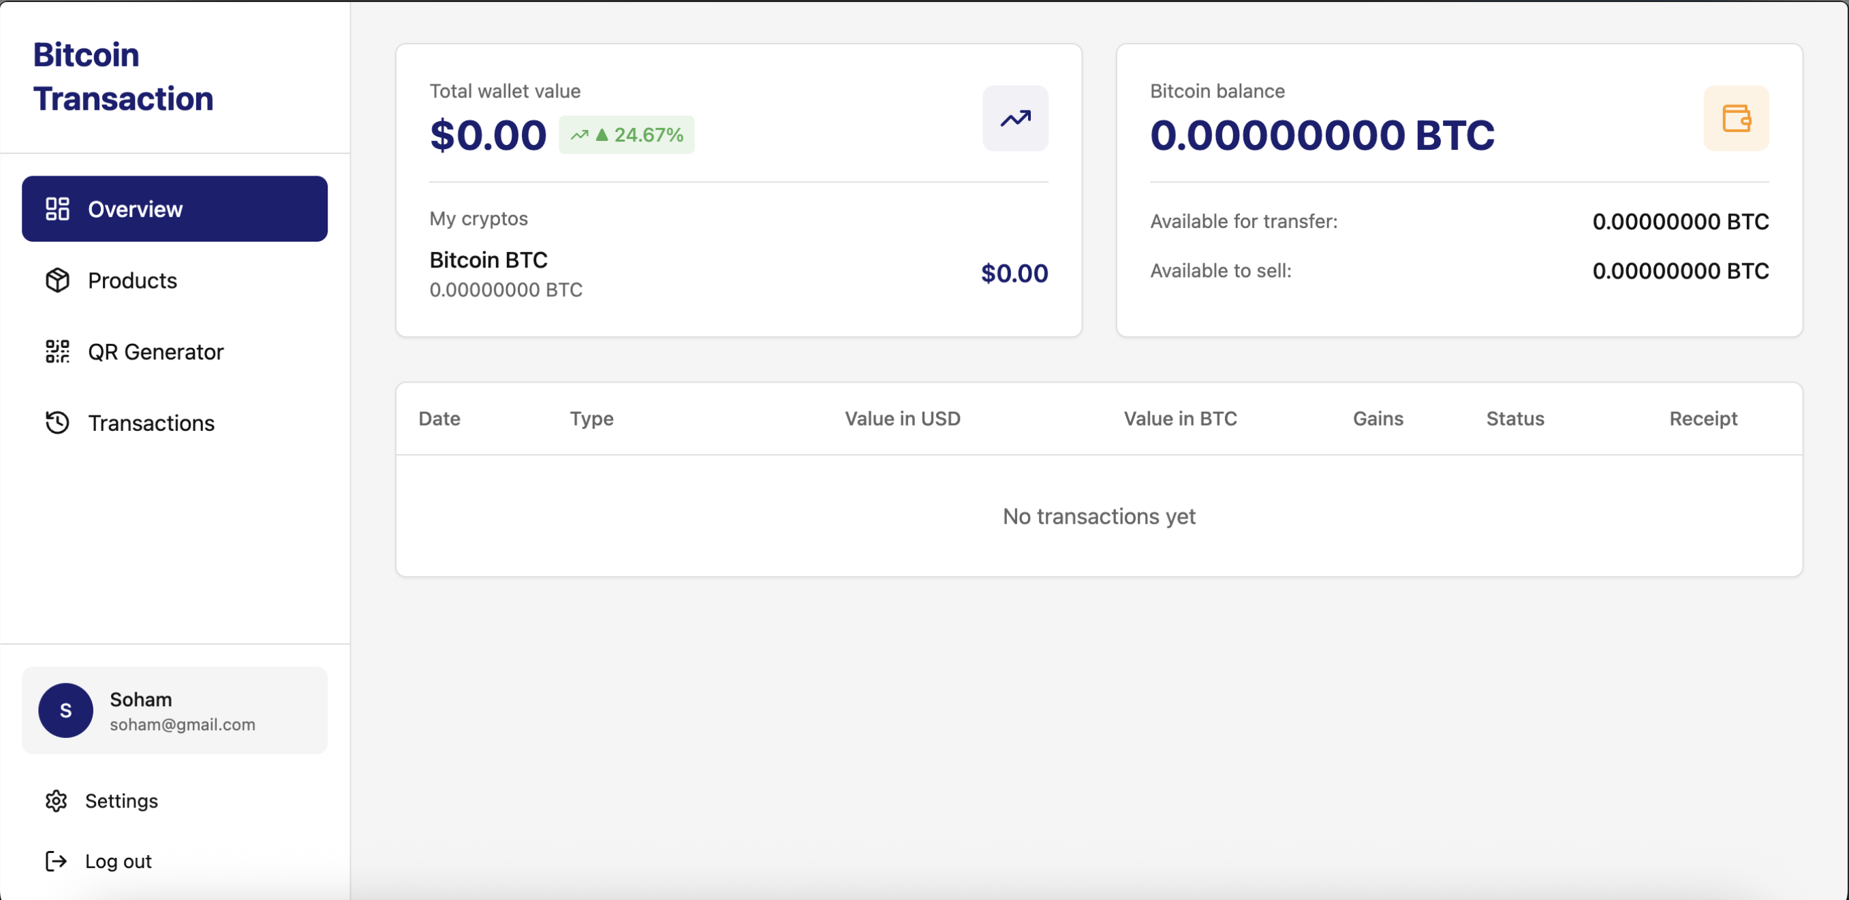Go to the Transactions page

click(x=151, y=423)
